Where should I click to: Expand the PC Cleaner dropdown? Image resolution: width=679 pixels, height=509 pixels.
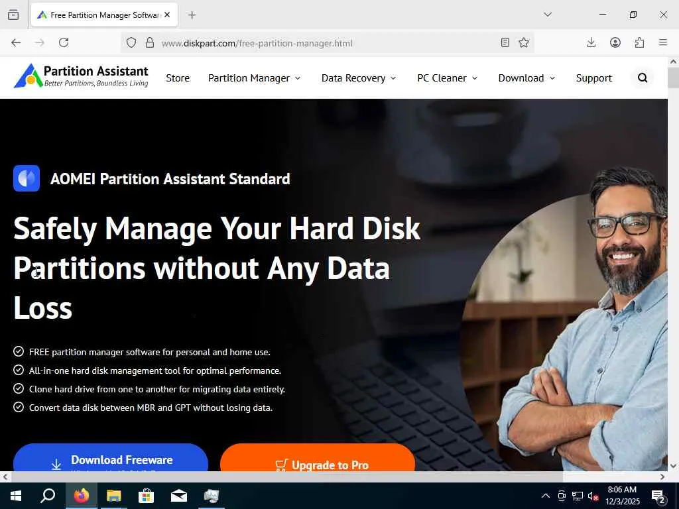pyautogui.click(x=448, y=78)
